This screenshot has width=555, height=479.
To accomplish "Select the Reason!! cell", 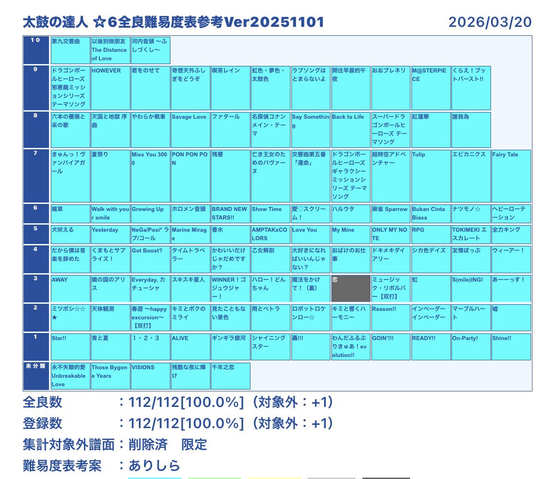I will [x=391, y=317].
